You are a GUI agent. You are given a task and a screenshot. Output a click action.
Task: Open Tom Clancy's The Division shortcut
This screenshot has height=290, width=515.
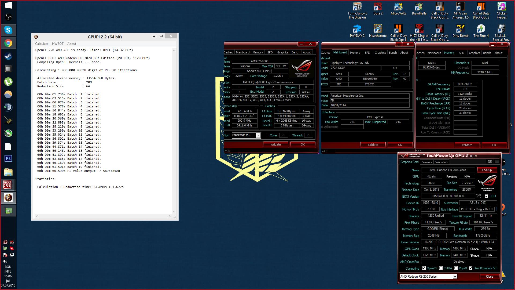point(357,11)
